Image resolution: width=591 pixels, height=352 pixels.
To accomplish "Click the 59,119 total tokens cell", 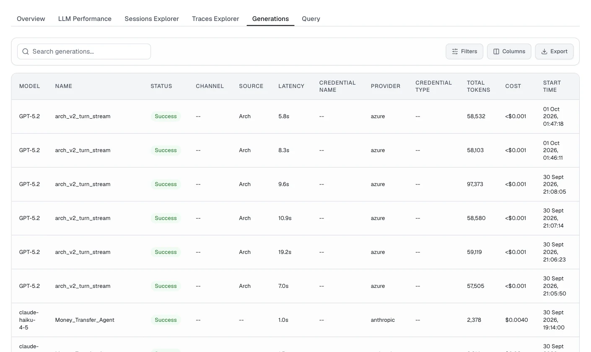I will (474, 252).
